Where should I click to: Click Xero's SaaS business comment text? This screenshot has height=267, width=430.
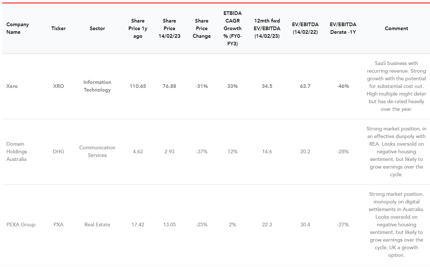coord(396,86)
